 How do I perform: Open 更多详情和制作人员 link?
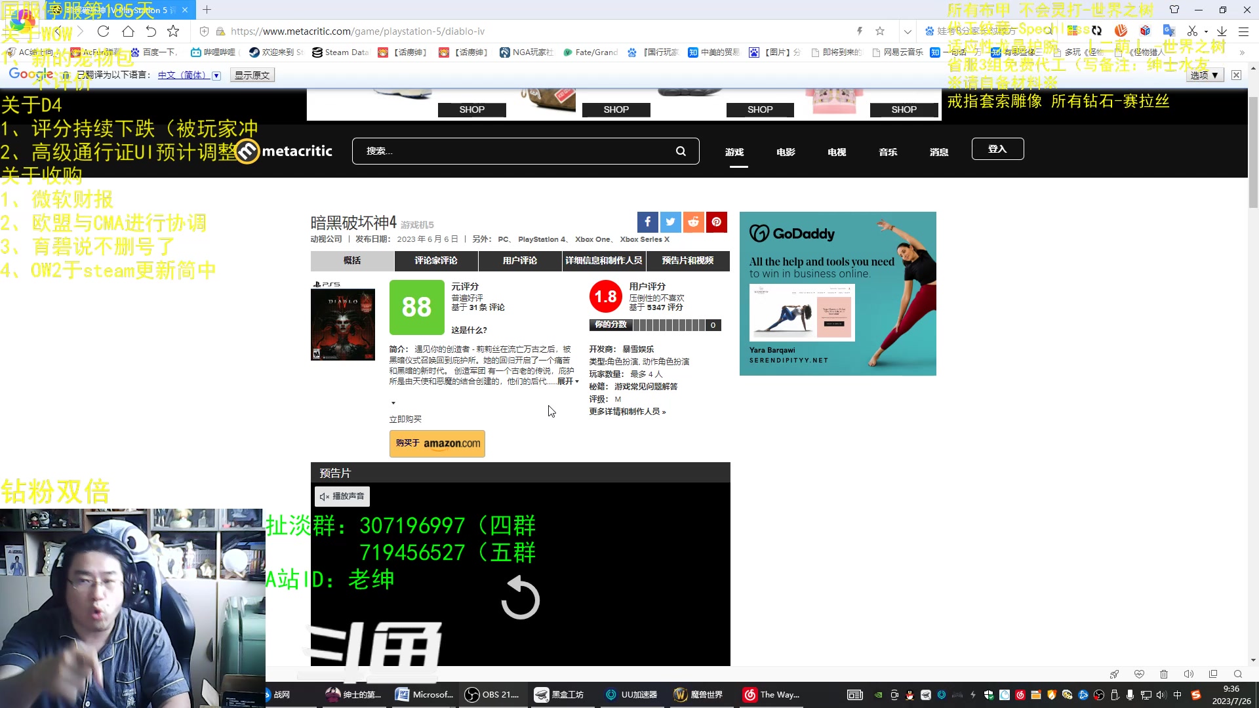[x=628, y=412]
